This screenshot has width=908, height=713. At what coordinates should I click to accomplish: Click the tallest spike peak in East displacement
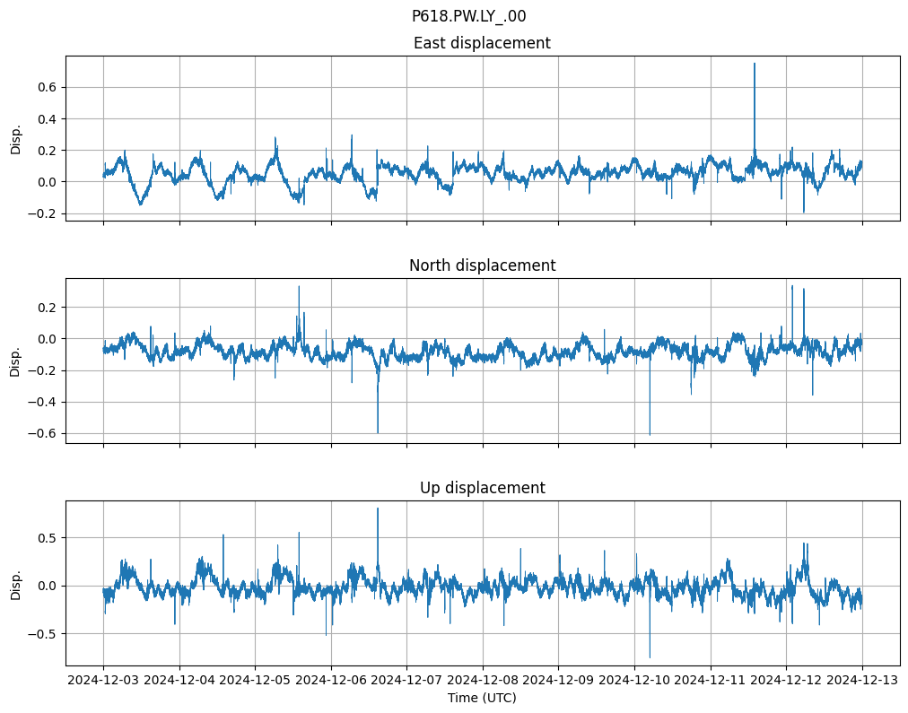(x=754, y=64)
